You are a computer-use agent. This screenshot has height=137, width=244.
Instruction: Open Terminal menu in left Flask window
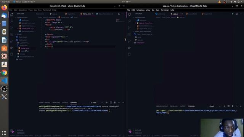pos(47,10)
